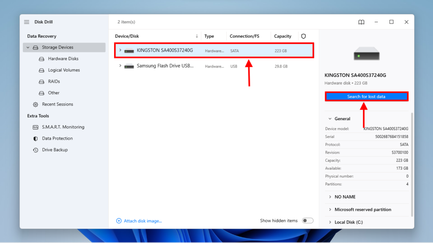Click the plus icon beside Attach disk image
Viewport: 433px width, 243px height.
(x=119, y=220)
